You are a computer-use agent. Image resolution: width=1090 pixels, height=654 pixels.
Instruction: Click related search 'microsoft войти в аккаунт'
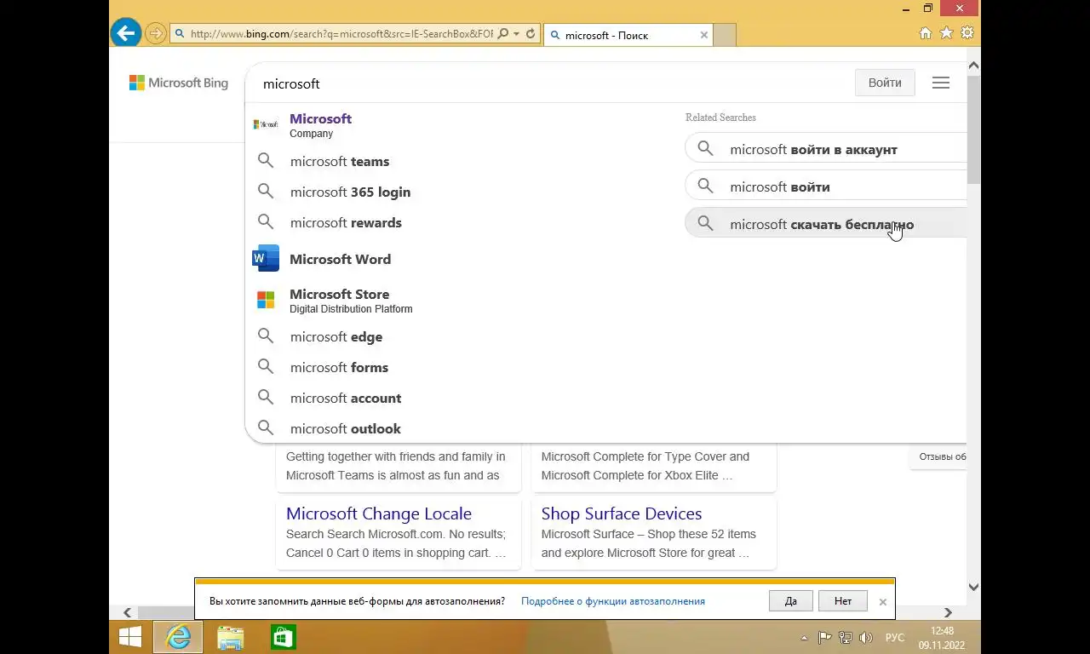click(x=826, y=149)
